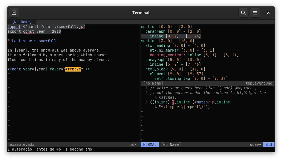The image size is (282, 160).
Task: Open the terminal search
Action: click(243, 13)
